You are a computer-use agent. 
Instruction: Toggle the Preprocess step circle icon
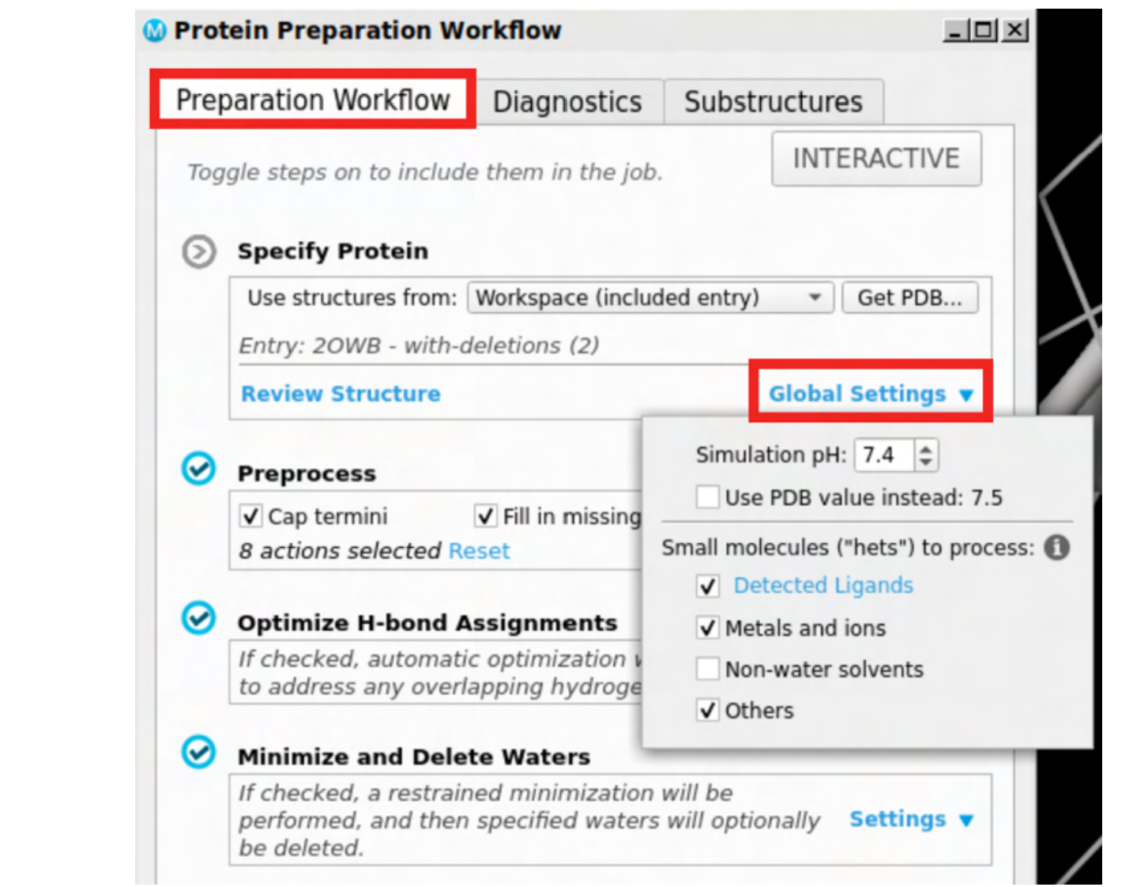click(x=198, y=469)
